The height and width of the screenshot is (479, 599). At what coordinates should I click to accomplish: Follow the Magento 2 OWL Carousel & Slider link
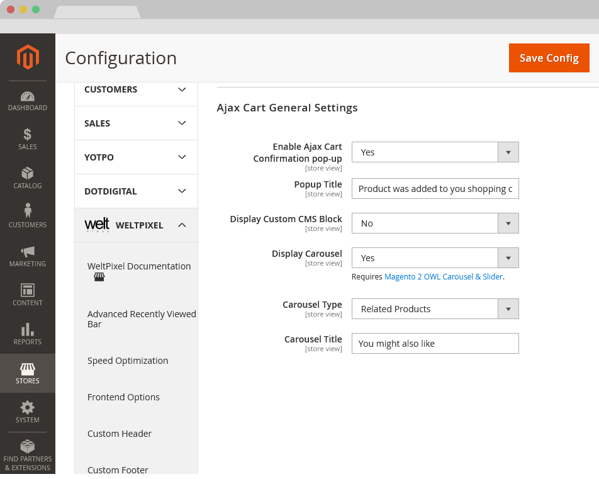[x=444, y=276]
